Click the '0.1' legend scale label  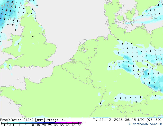click(3, 125)
